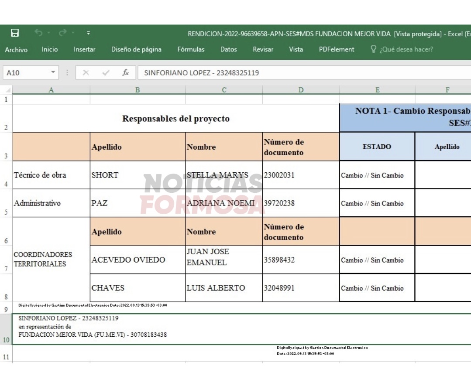The image size is (471, 383).
Task: Click the Apellido header in row 3
Action: coord(138,147)
